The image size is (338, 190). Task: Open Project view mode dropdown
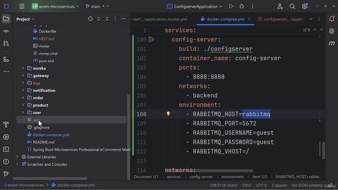pyautogui.click(x=25, y=19)
